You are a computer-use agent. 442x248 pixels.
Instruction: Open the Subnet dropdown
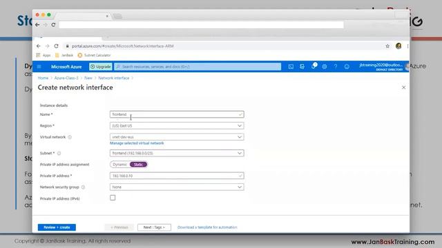tap(177, 153)
